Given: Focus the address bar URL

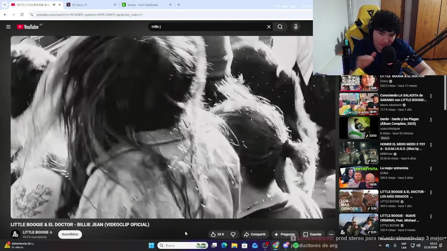Looking at the screenshot, I should (x=89, y=15).
